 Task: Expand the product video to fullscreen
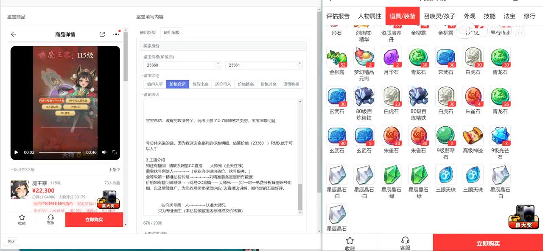tap(115, 152)
